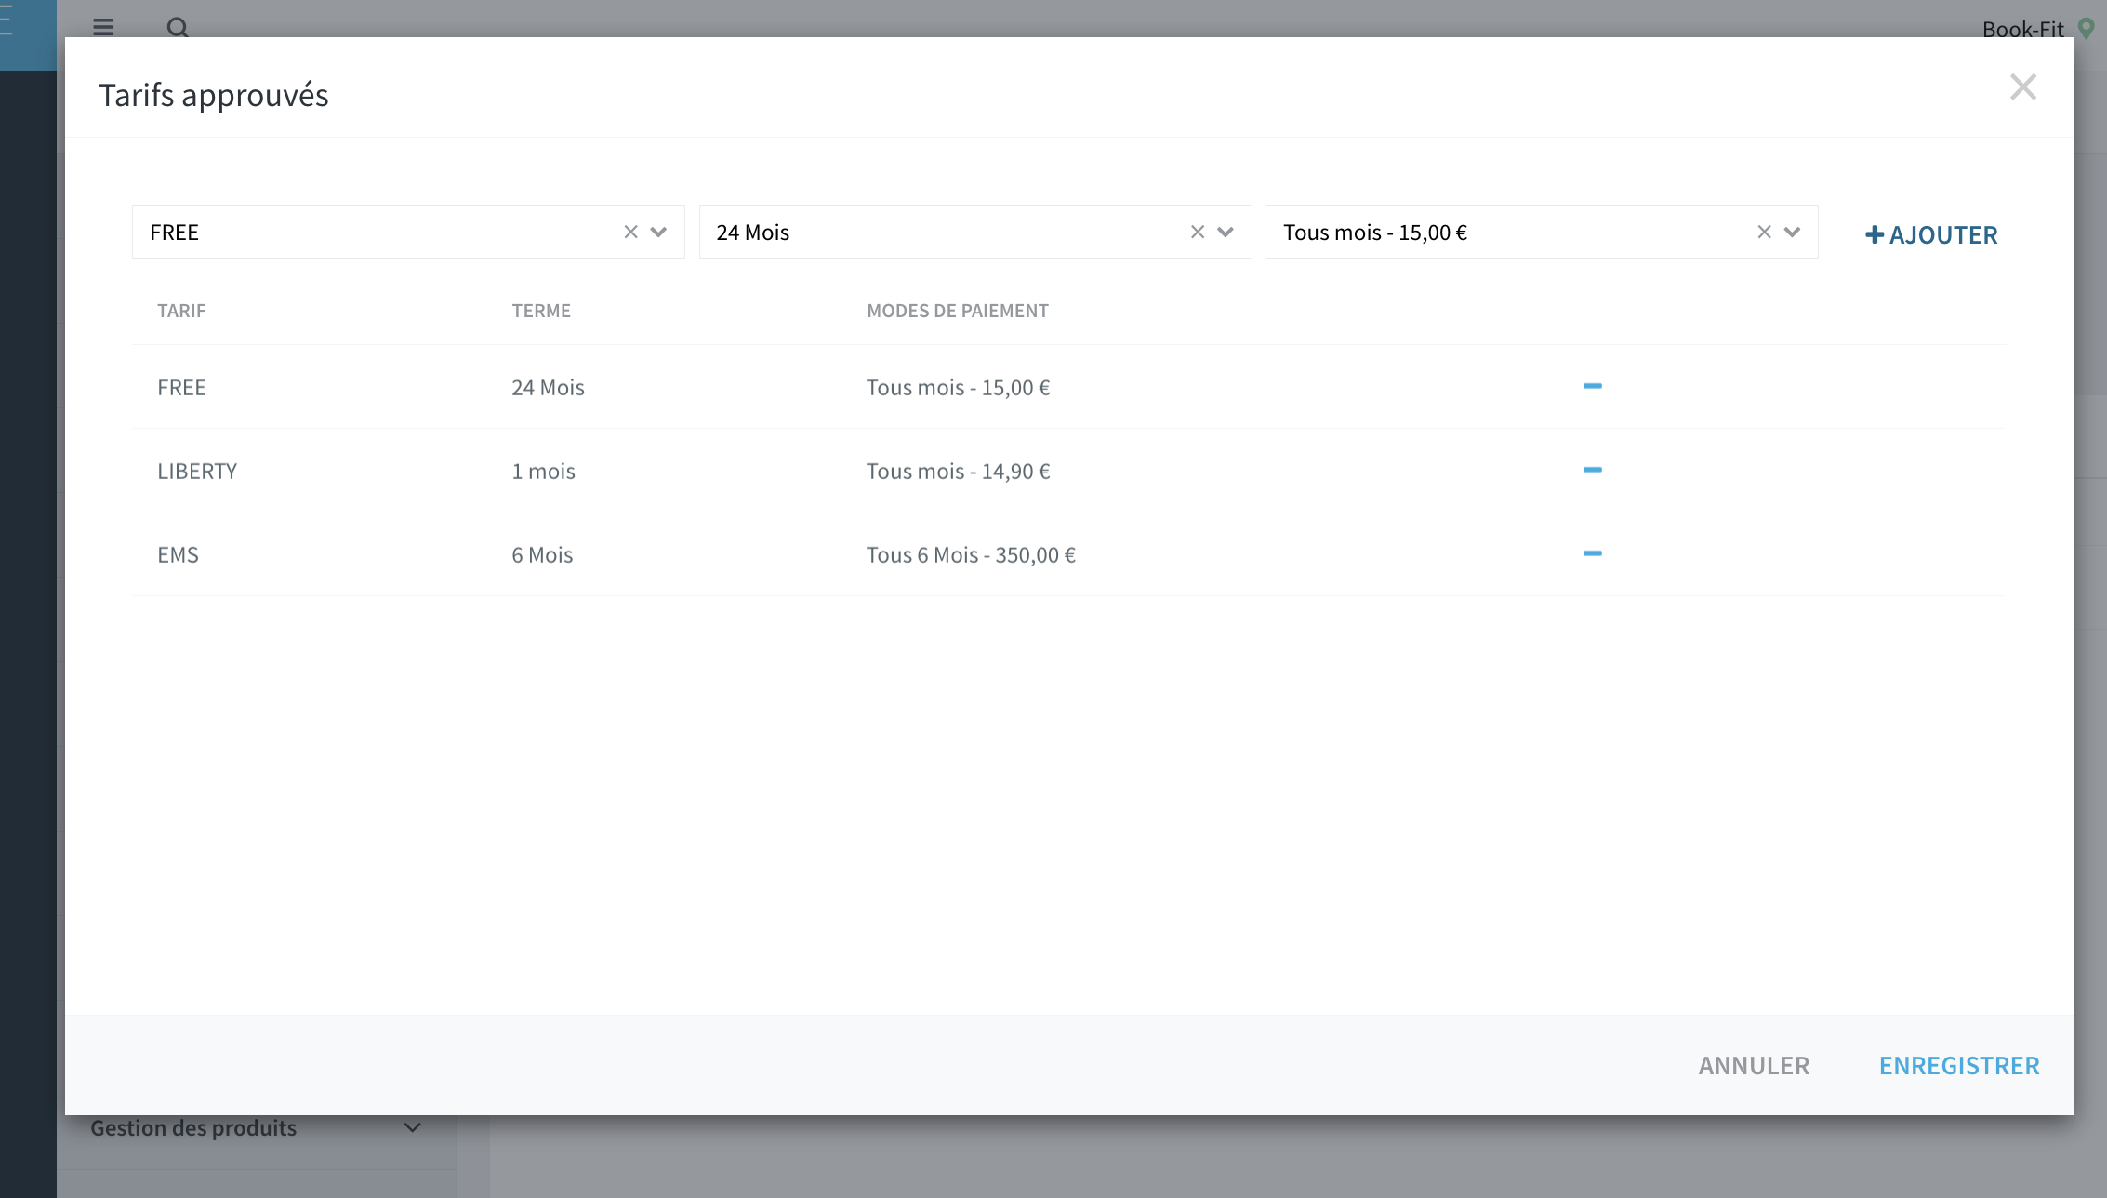This screenshot has width=2107, height=1198.
Task: Click the TERME column header
Action: coord(541,311)
